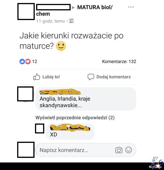Click the group members audience icon
The image size is (164, 170).
[x=71, y=21]
